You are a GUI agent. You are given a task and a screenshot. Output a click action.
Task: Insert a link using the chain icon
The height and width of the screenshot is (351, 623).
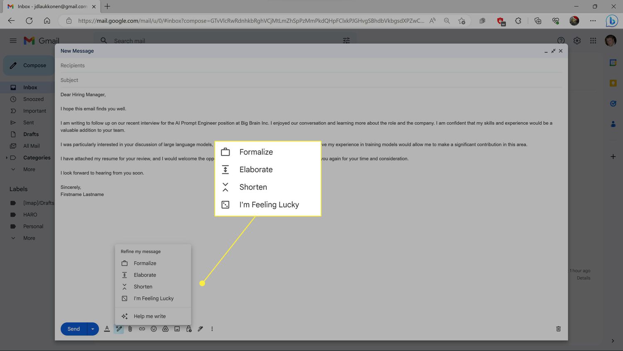142,329
